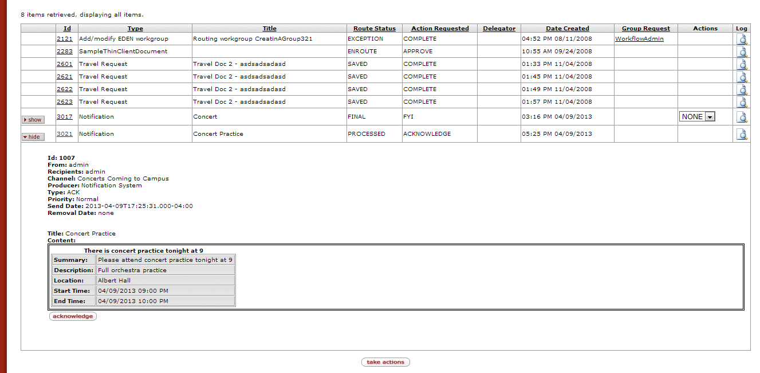
Task: Open the WorkflowAdmin group link
Action: click(639, 39)
